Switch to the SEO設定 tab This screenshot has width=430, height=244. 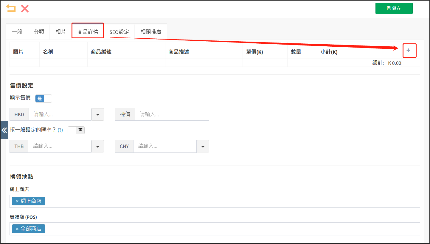coord(119,32)
